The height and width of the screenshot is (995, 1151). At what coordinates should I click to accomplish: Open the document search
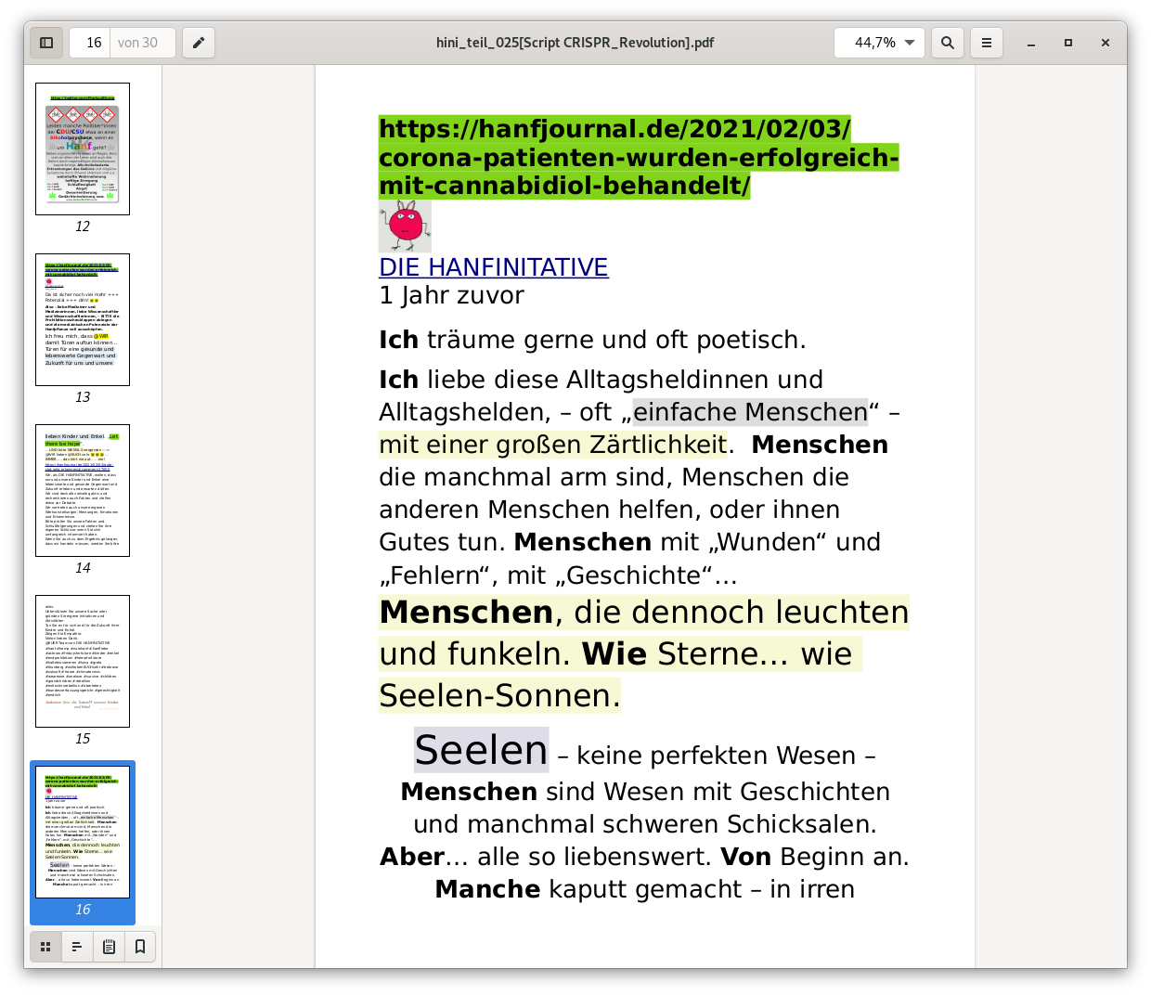click(948, 43)
